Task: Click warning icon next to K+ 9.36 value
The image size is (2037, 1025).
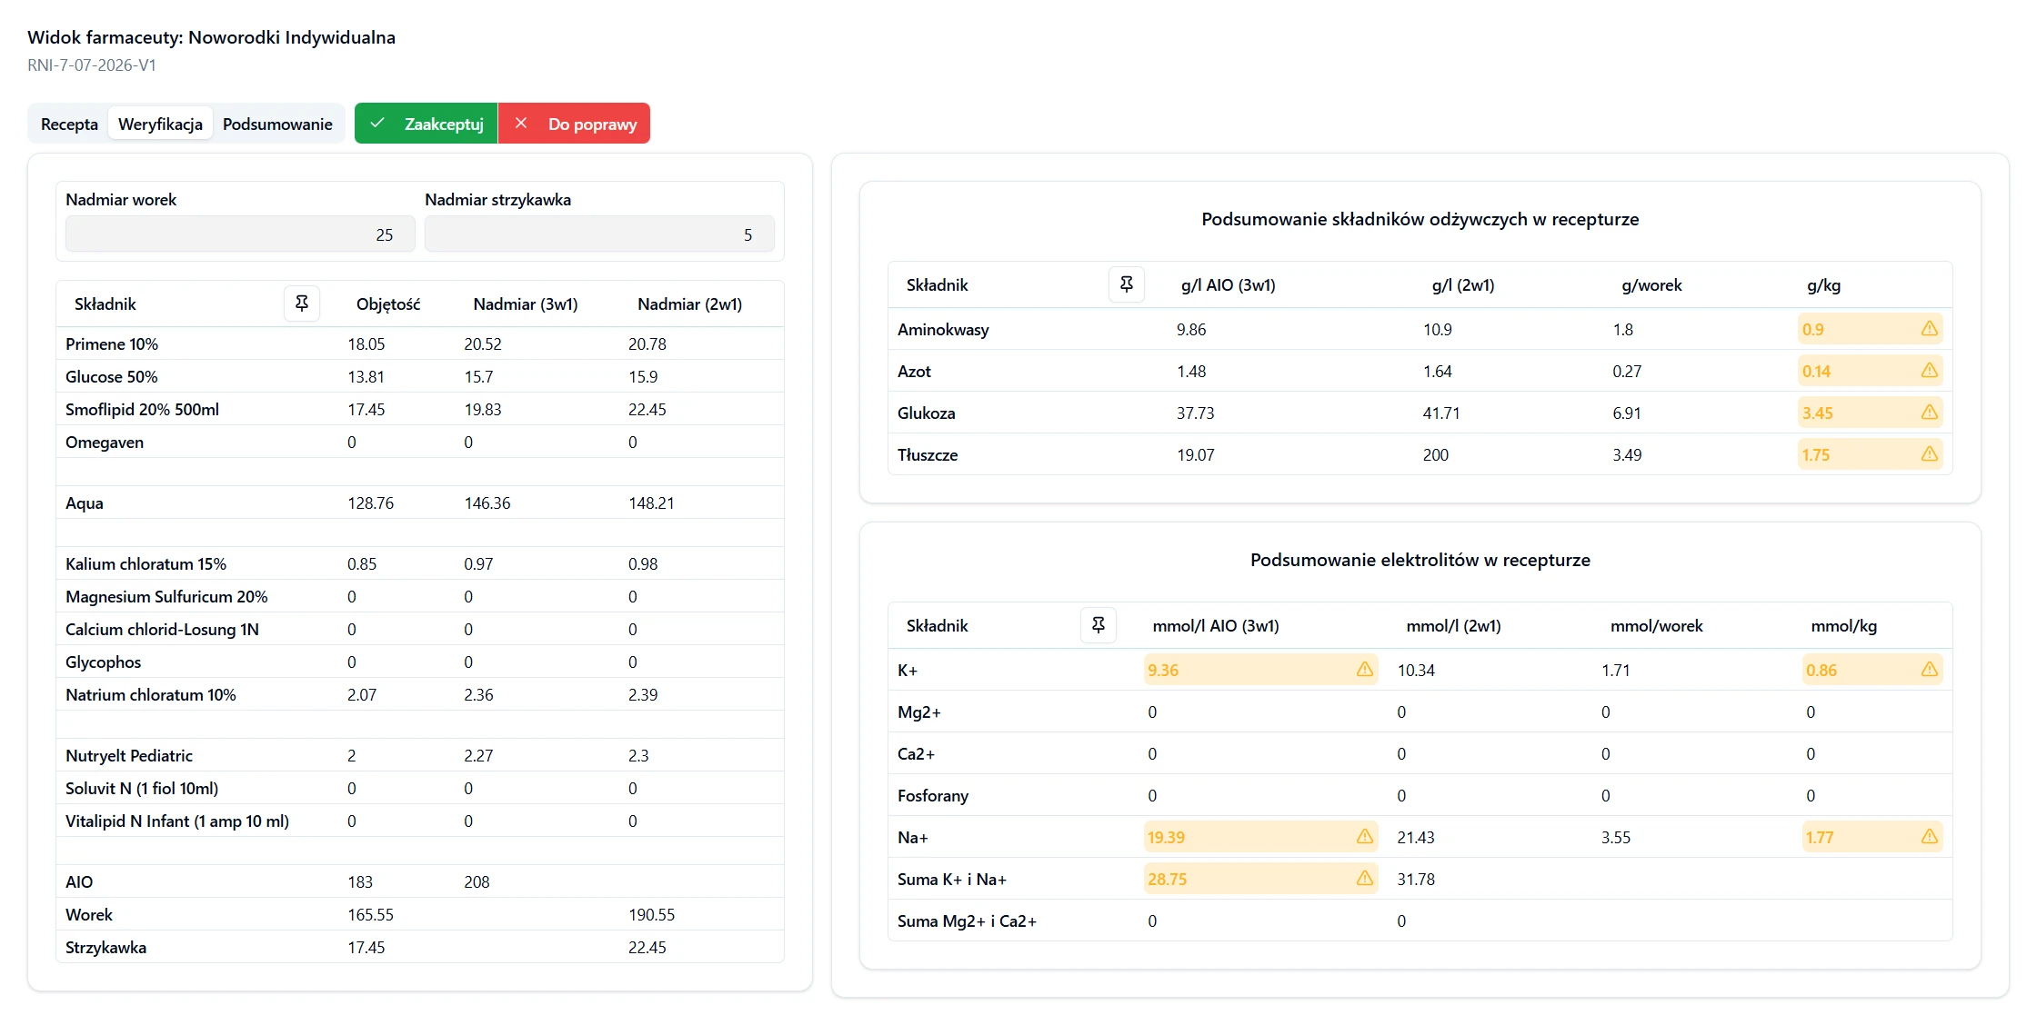Action: (x=1364, y=670)
